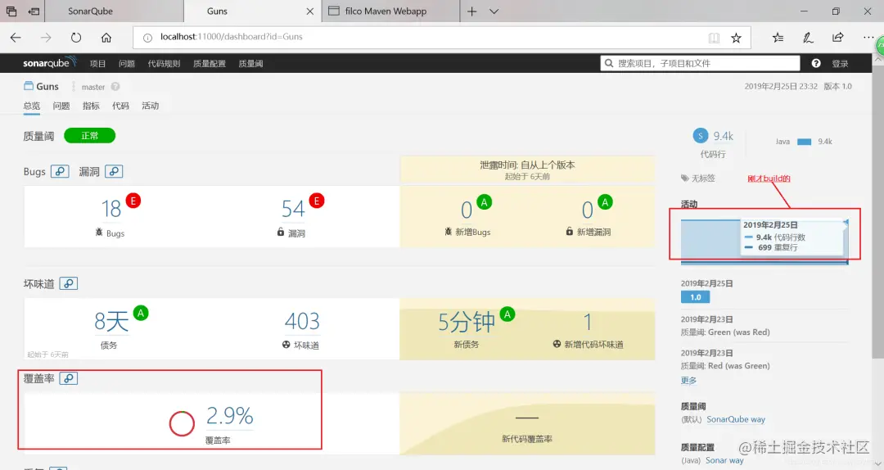Click the 2.9% coverage value

229,416
